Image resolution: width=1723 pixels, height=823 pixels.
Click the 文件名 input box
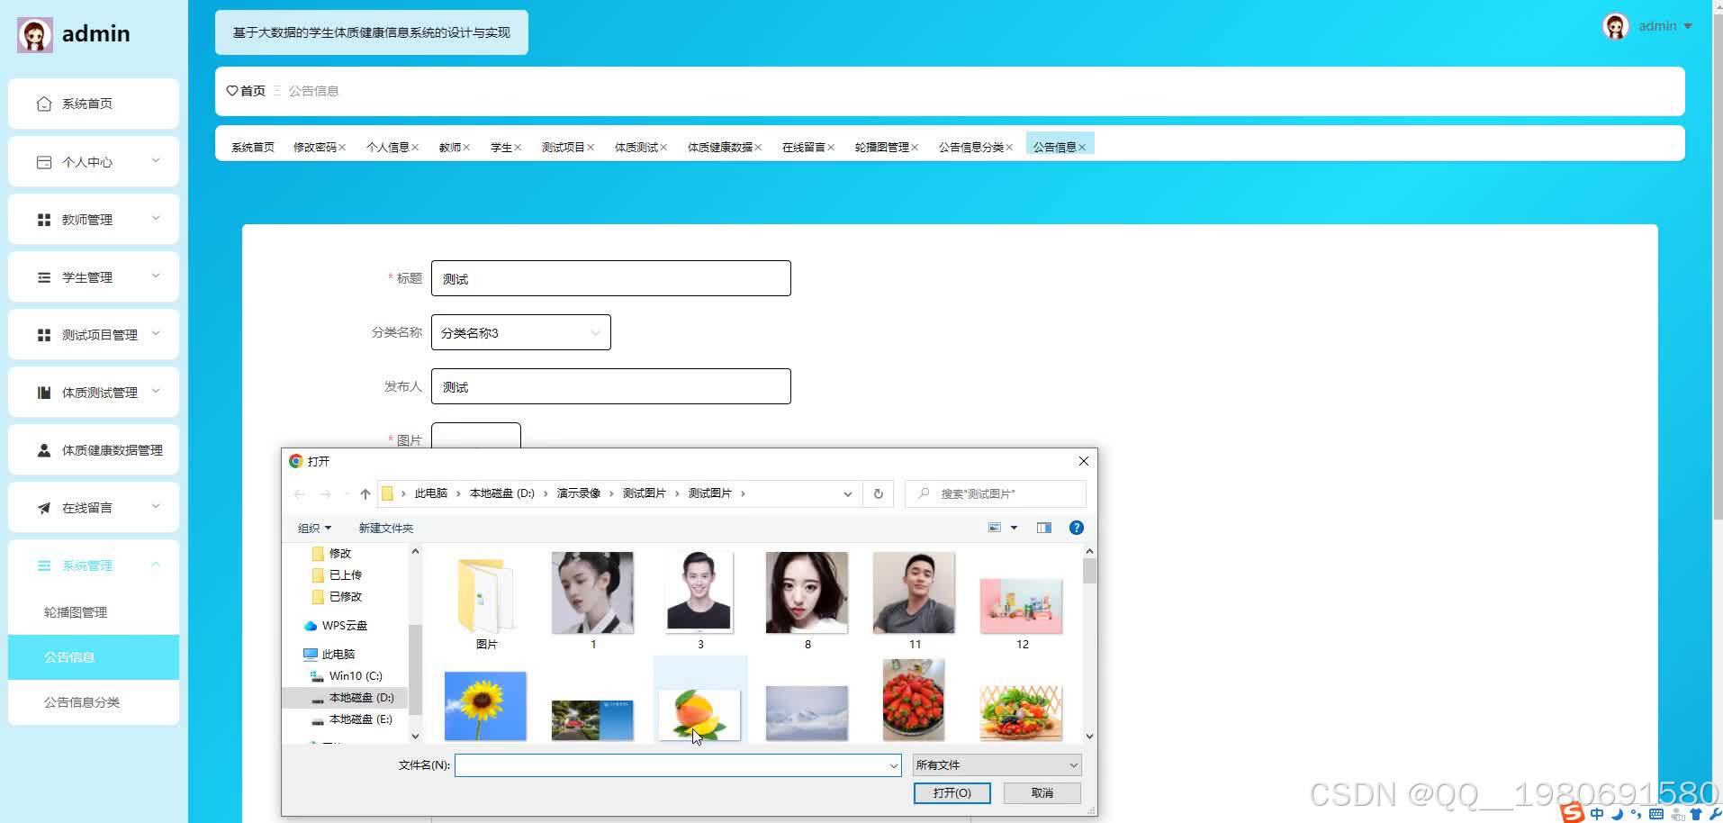677,765
